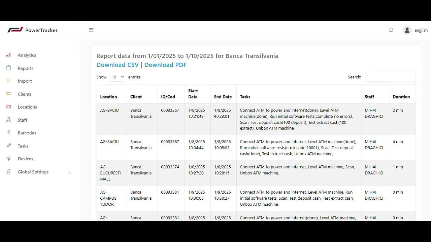
Task: Go to Reports page
Action: coord(26,68)
